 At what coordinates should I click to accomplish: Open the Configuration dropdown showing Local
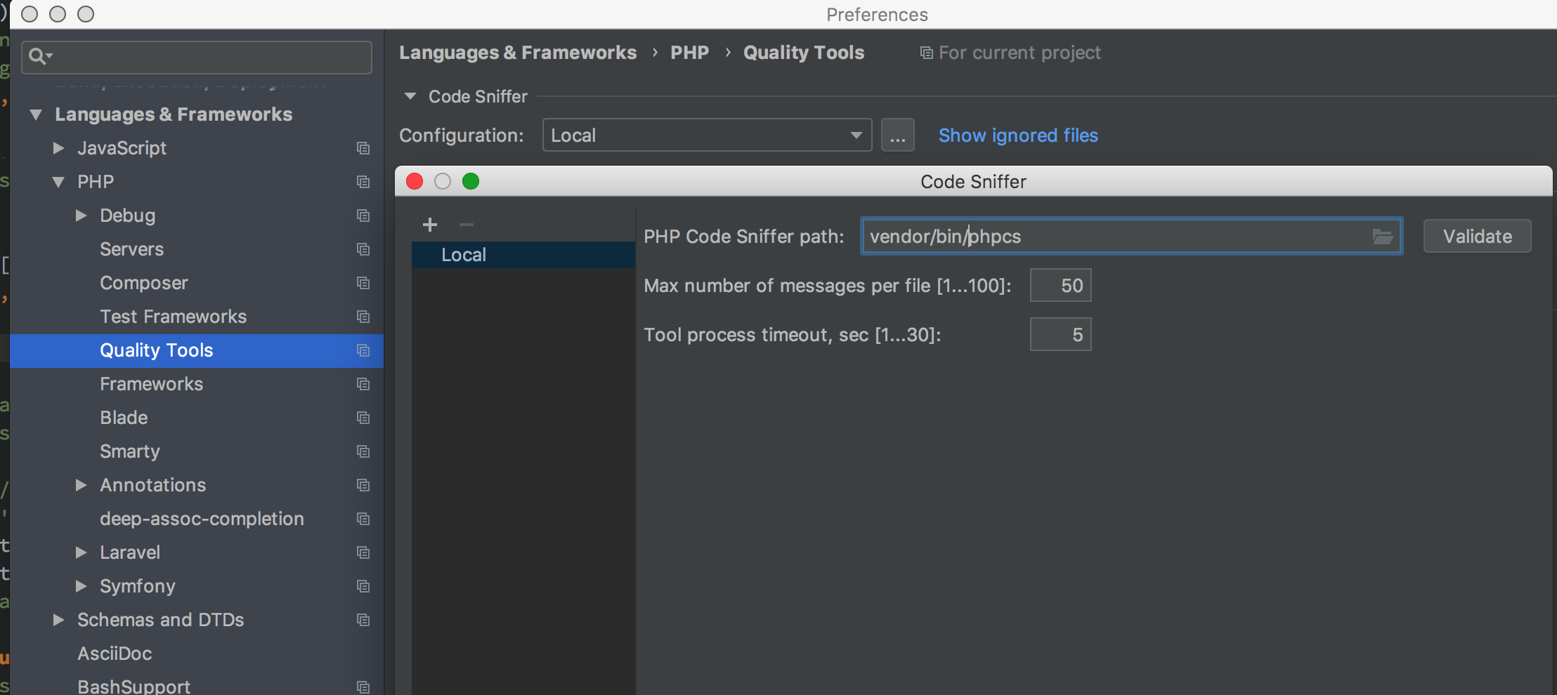(707, 135)
